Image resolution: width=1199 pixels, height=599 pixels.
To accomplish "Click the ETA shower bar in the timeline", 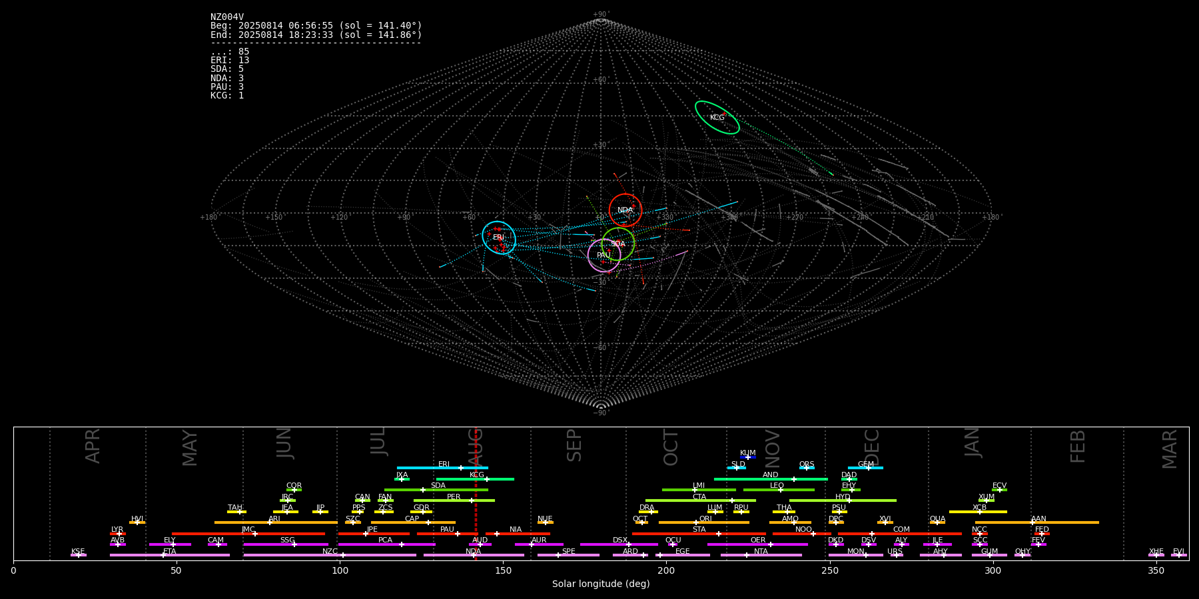I will pos(170,555).
